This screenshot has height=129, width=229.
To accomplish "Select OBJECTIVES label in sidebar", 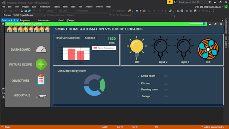I will (21, 81).
